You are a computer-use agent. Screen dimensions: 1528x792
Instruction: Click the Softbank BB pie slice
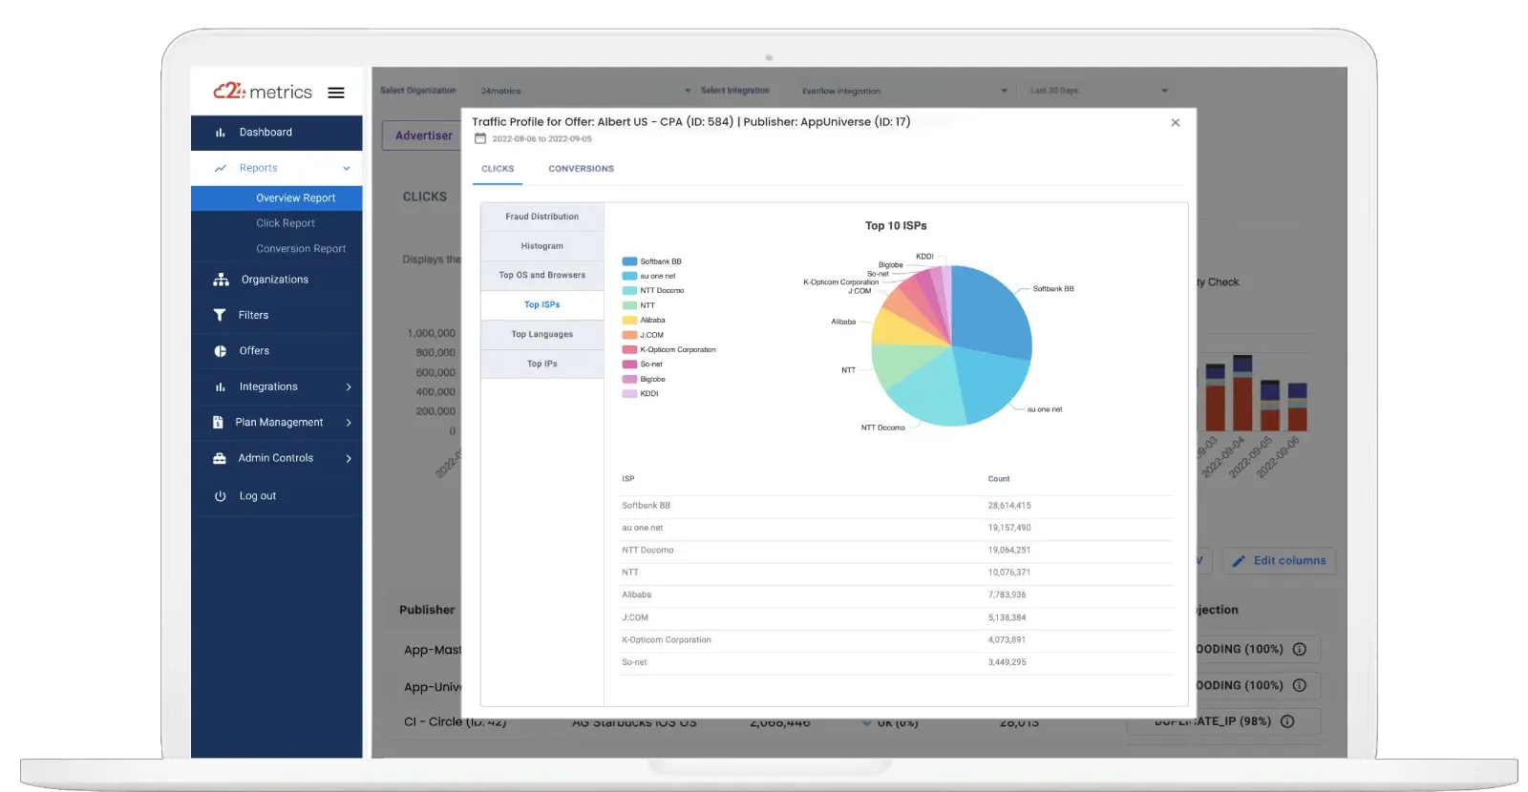[x=993, y=315]
